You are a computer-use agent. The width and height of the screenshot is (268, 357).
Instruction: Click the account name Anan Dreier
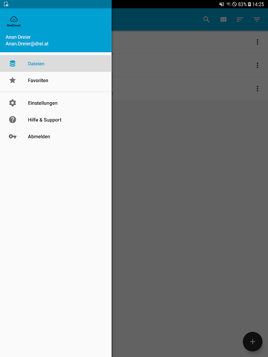18,37
